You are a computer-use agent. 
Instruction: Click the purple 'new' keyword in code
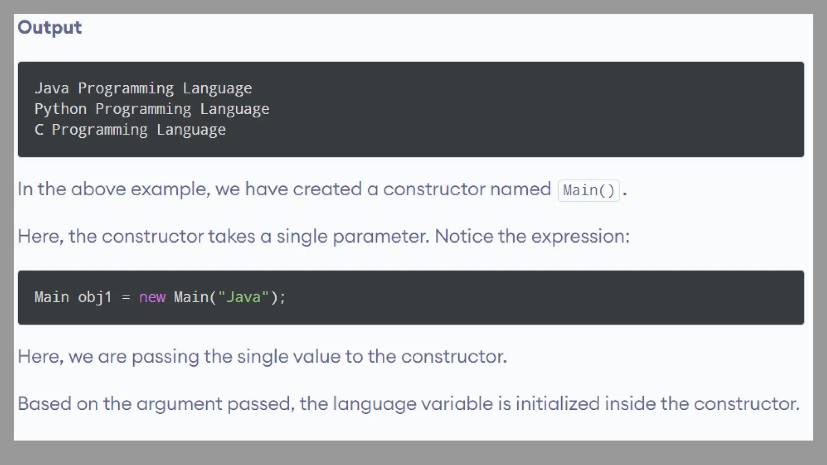click(x=152, y=297)
